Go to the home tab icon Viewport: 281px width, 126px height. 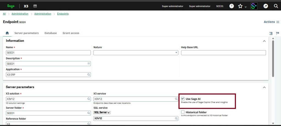(x=7, y=33)
